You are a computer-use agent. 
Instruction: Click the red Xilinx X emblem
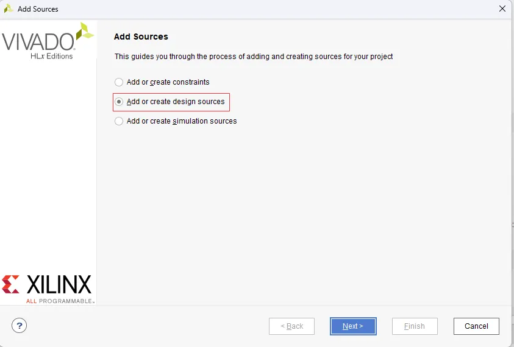click(11, 284)
